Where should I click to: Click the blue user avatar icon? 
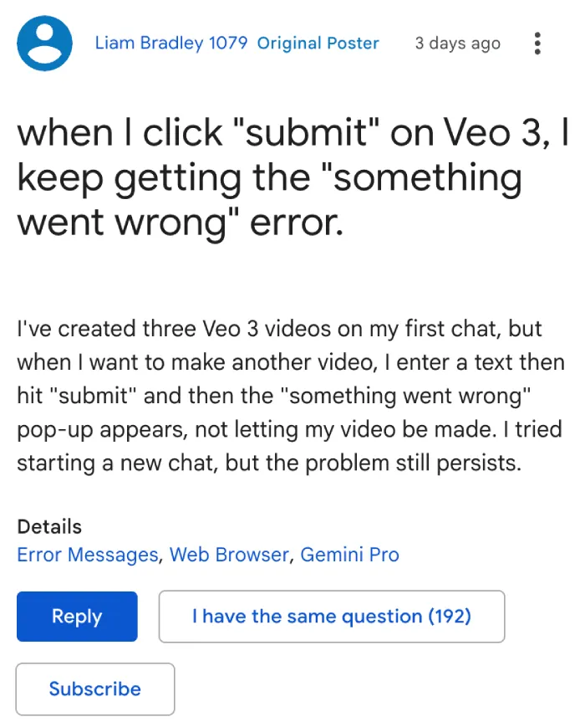click(x=44, y=44)
